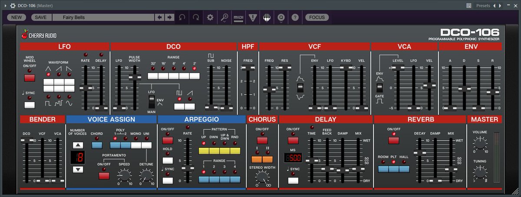This screenshot has height=197, width=521.
Task: Select LFO triangle waveform button
Action: click(48, 82)
